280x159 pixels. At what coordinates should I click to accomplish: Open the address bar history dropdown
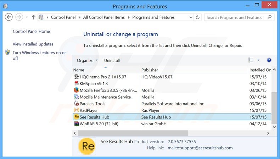(191, 17)
